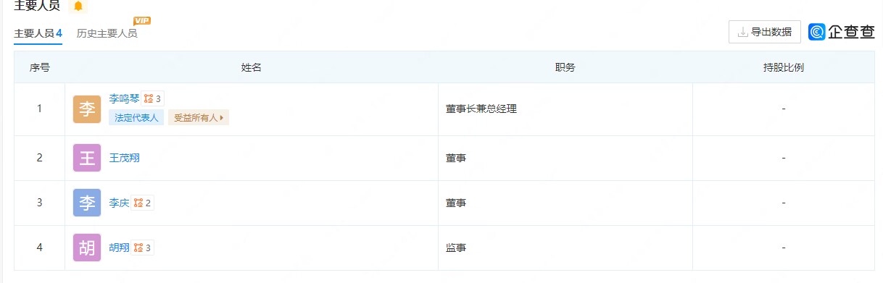Click the 王 avatar for 王茂翔
Screen dimensions: 883x283
point(87,158)
